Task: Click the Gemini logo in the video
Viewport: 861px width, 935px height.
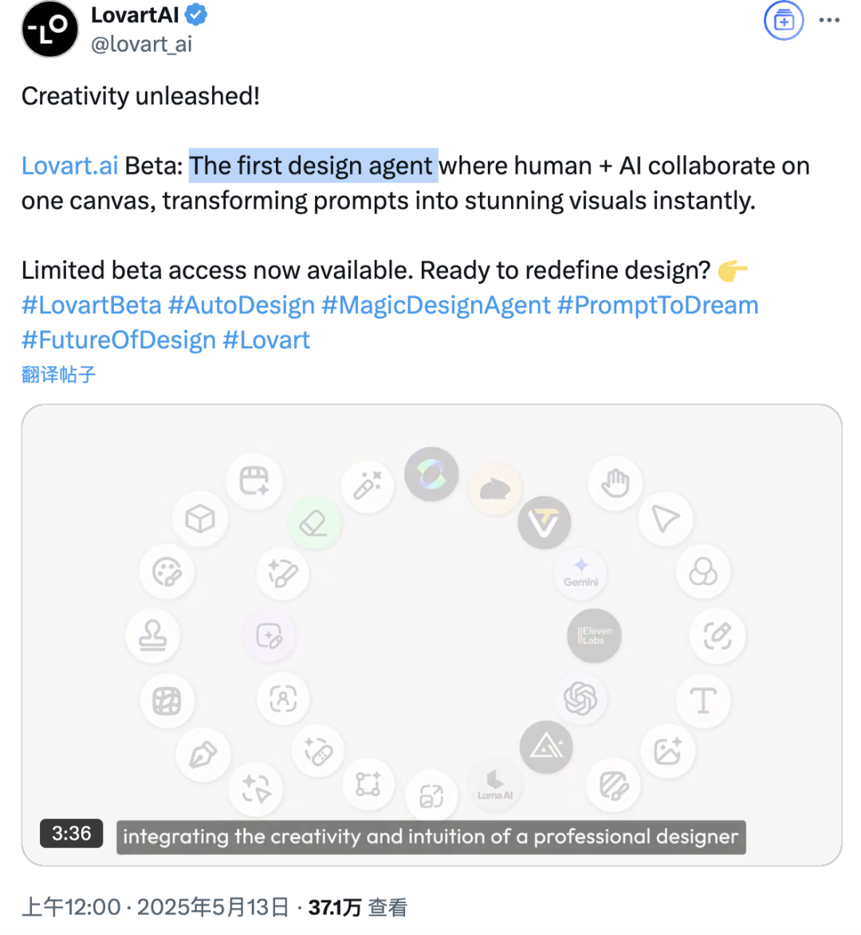Action: click(x=580, y=572)
